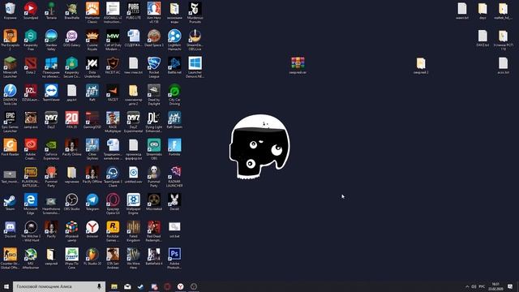Launch FL Studio 20 shortcut

92,257
